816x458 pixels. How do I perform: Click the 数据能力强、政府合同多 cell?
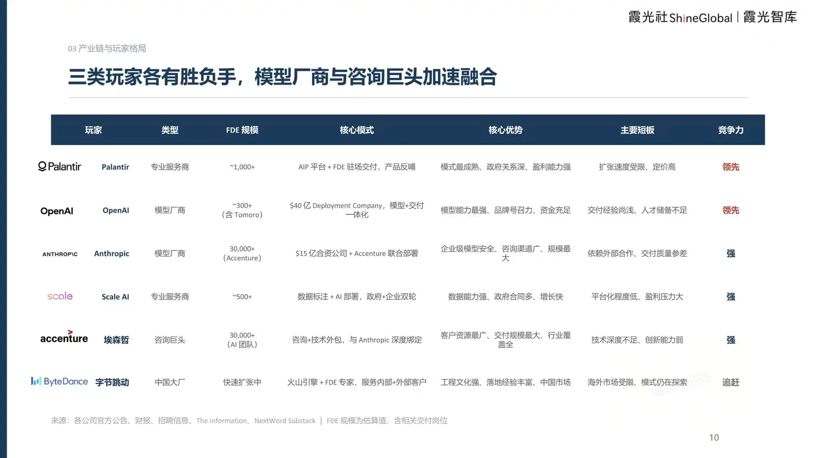tap(505, 297)
